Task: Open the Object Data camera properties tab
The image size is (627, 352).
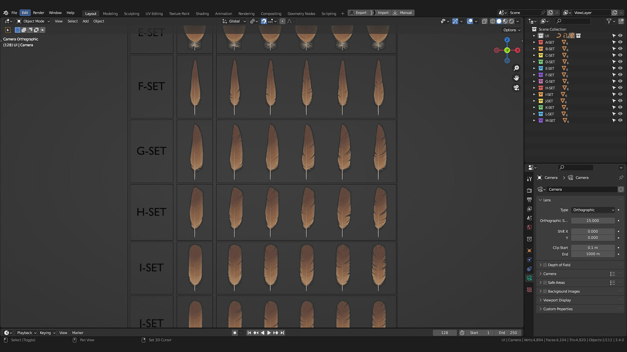Action: 529,278
